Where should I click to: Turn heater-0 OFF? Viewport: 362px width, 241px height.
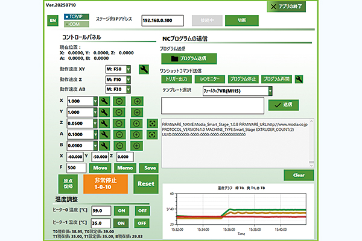point(142,210)
